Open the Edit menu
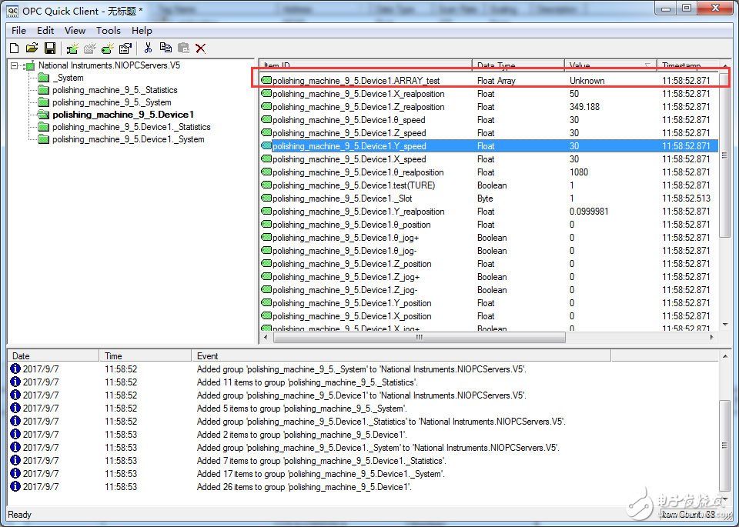This screenshot has width=739, height=527. click(x=45, y=31)
